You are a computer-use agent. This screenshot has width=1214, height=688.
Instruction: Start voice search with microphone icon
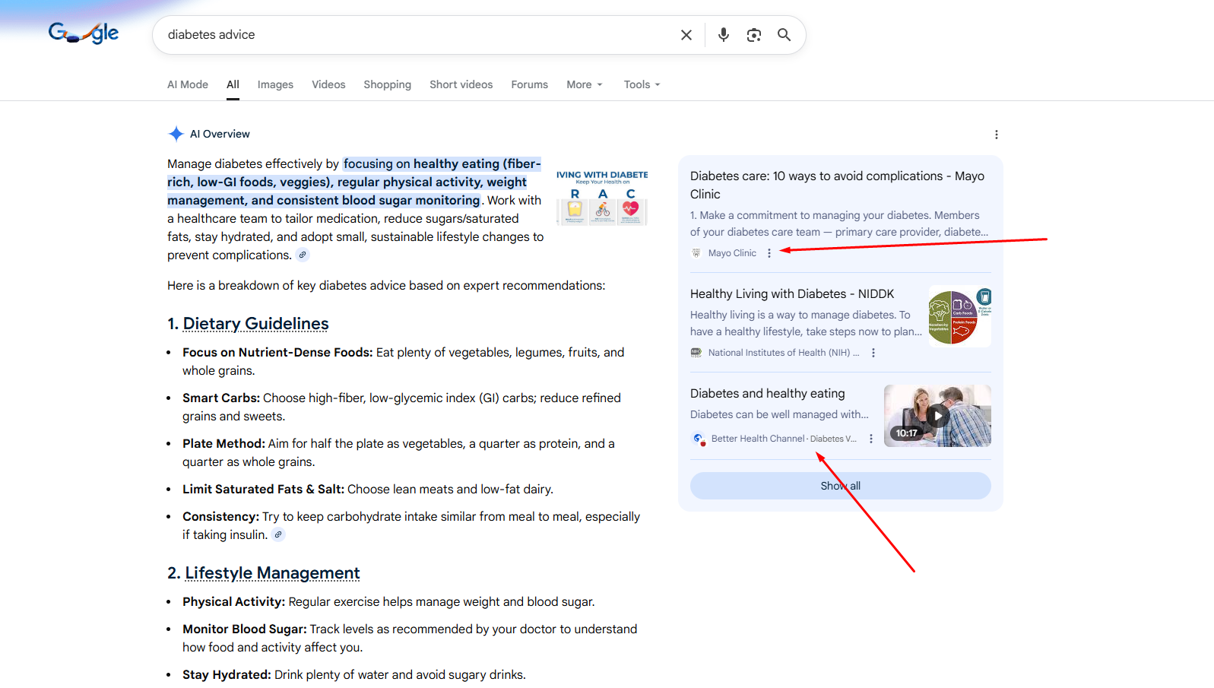[723, 35]
